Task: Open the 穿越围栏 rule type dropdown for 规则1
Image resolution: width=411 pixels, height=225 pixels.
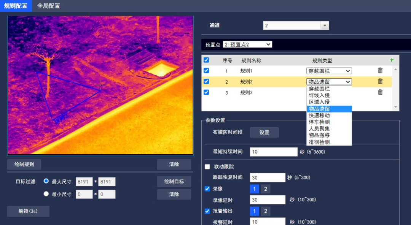Action: coord(329,71)
